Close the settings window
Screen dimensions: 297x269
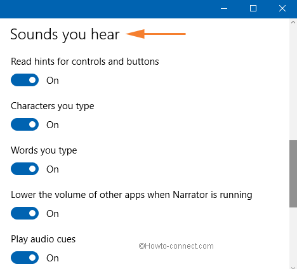point(282,9)
